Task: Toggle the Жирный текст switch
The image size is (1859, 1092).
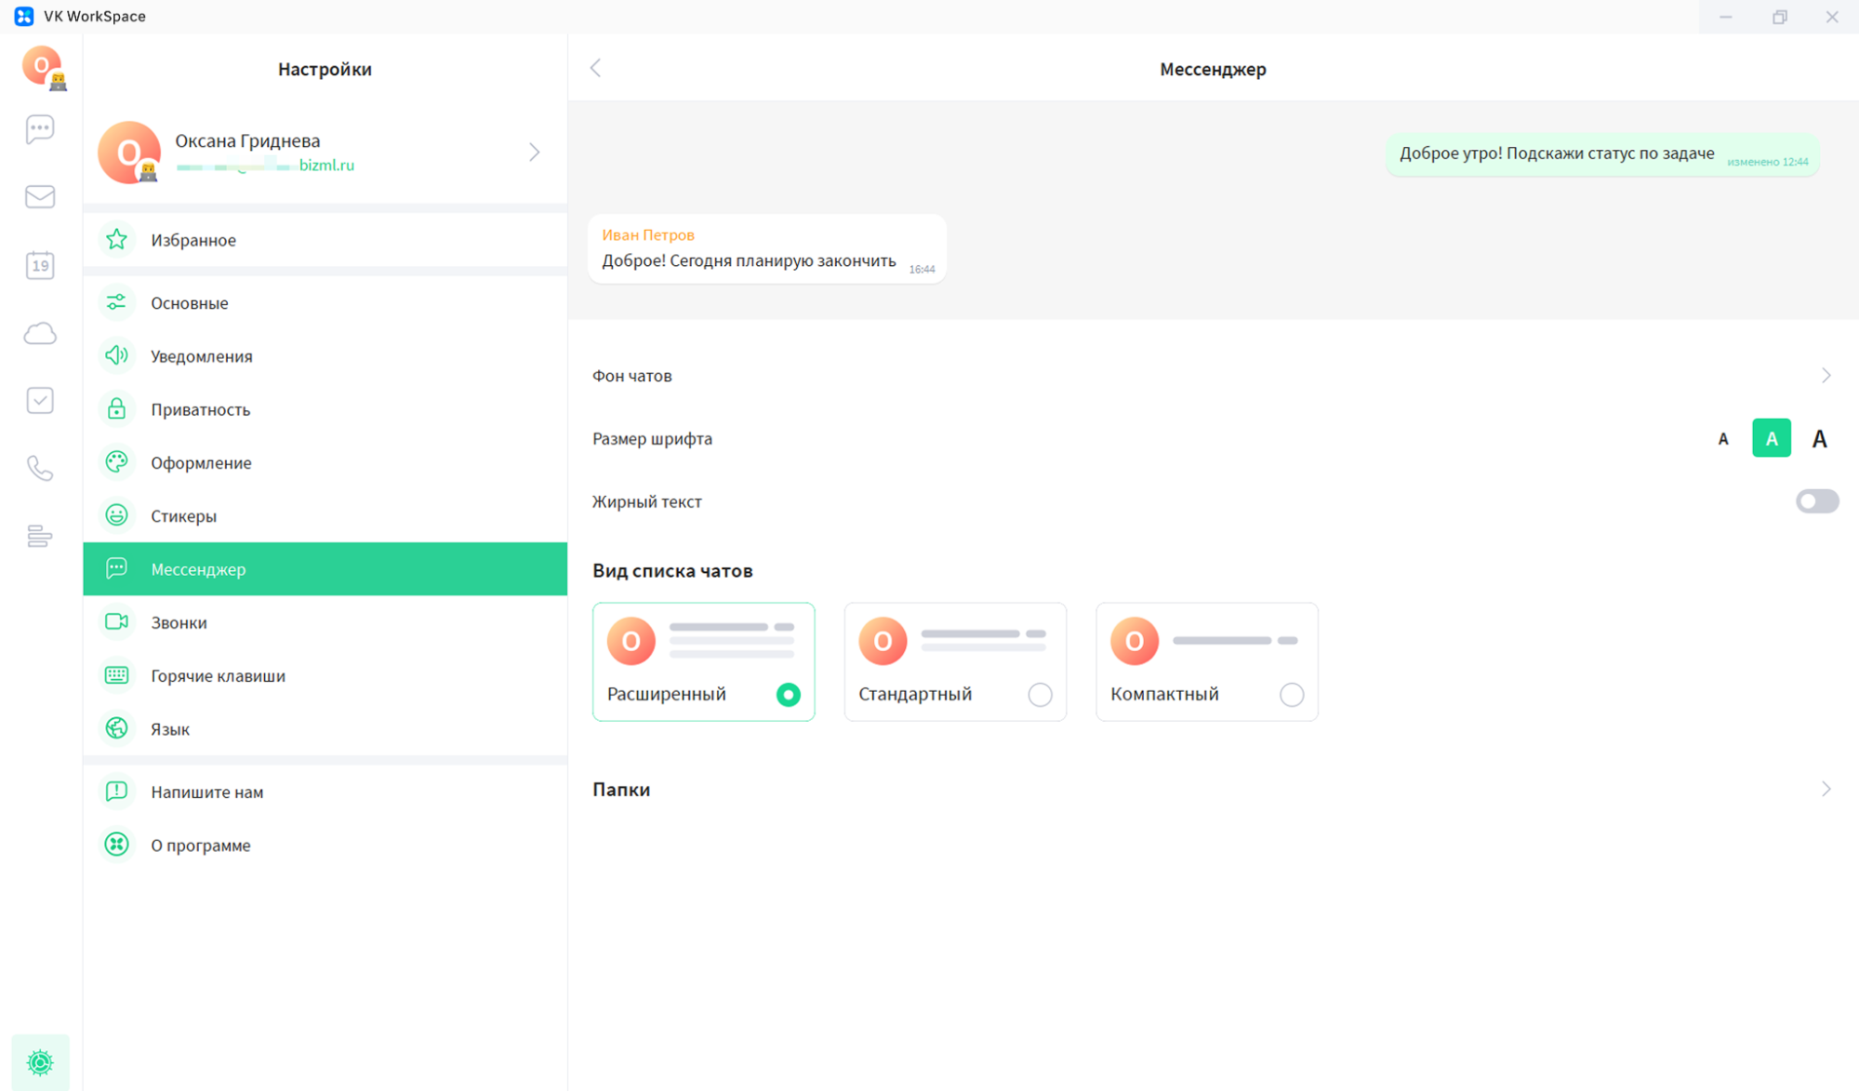Action: (1816, 501)
